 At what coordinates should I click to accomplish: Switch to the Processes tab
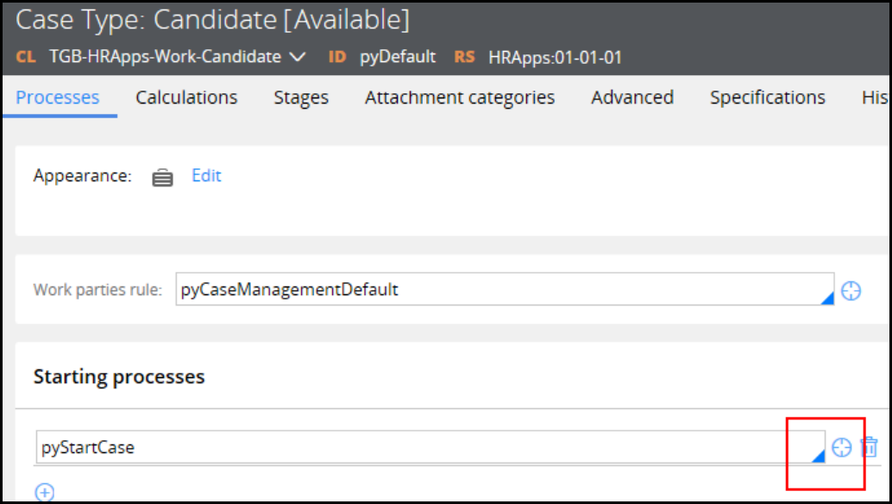(x=58, y=98)
